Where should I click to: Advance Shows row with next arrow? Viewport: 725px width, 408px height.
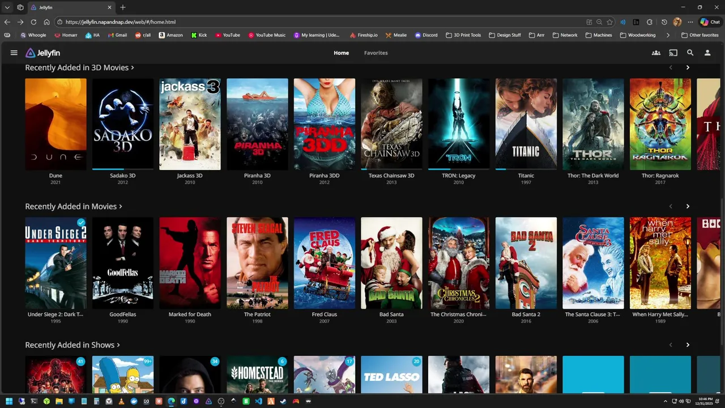688,345
